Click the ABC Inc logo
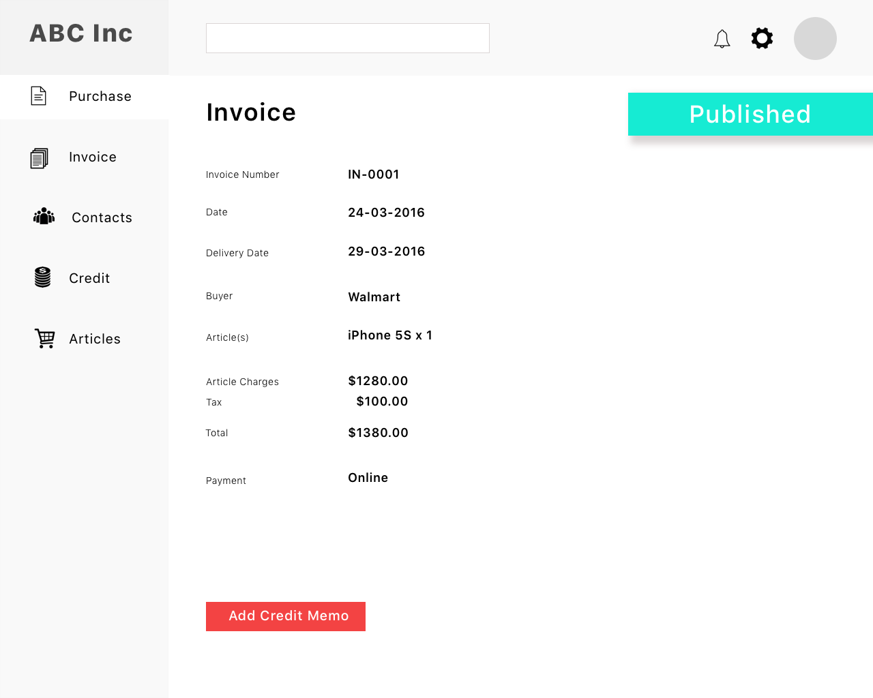This screenshot has width=873, height=698. [x=81, y=33]
